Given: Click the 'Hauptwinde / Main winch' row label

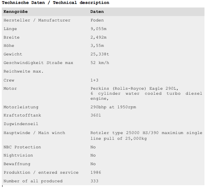Looking at the screenshot, I should [x=34, y=133].
